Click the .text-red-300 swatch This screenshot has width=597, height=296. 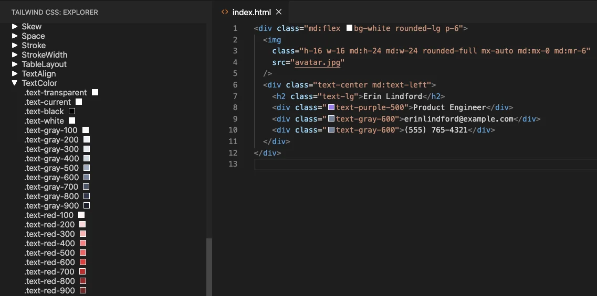pos(83,234)
